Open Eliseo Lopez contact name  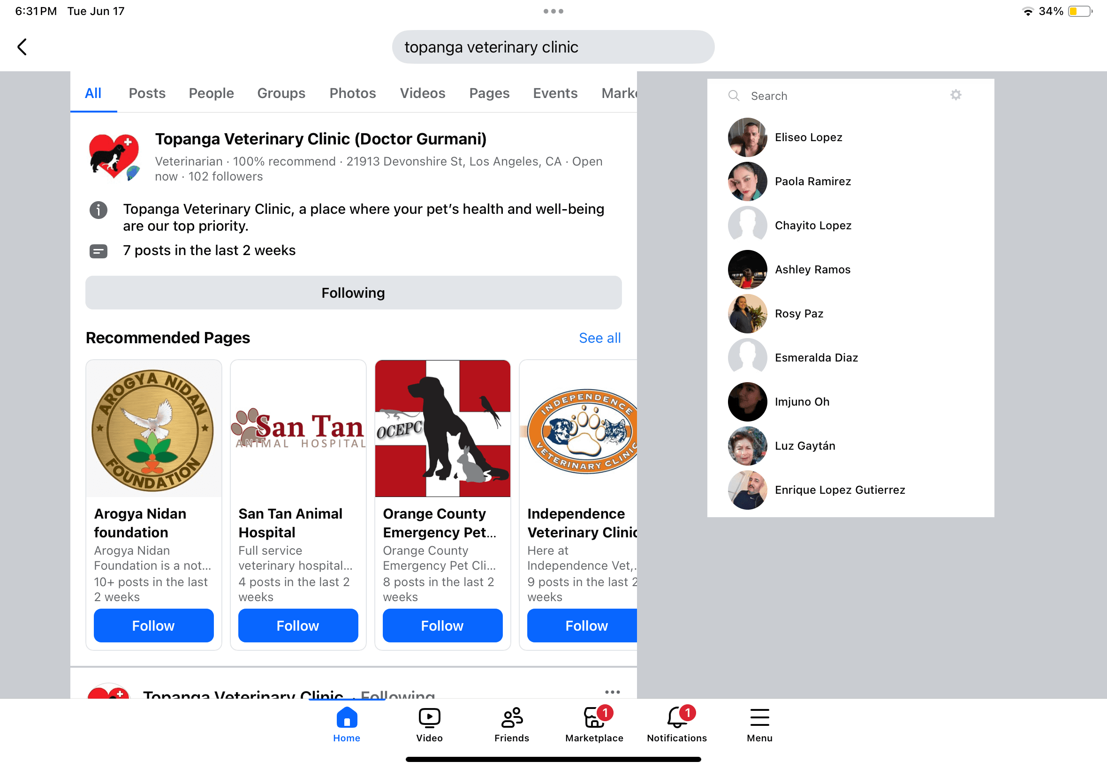pos(808,137)
